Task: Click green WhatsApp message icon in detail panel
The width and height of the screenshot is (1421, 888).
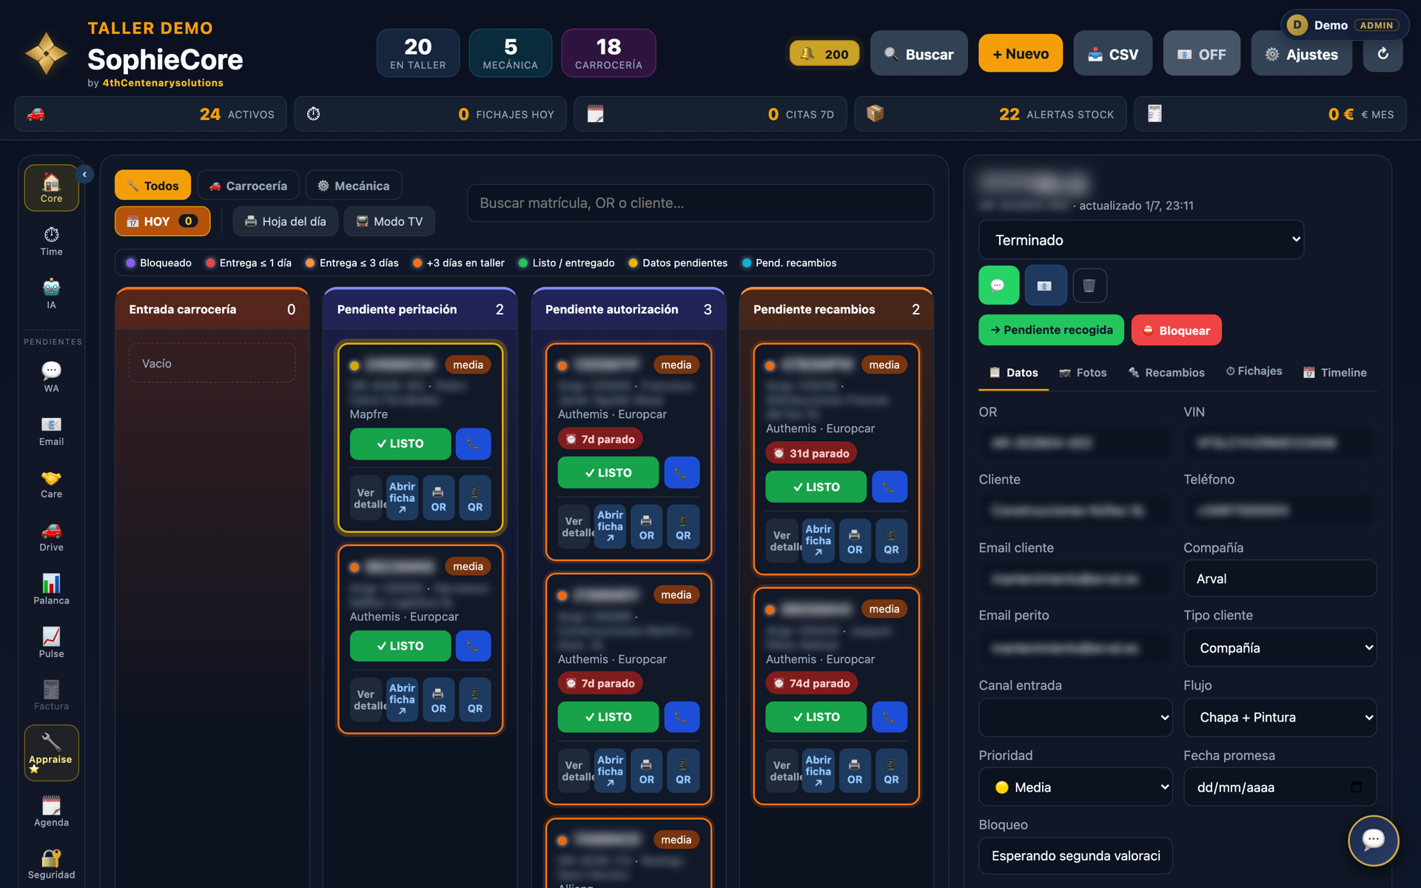Action: tap(998, 285)
